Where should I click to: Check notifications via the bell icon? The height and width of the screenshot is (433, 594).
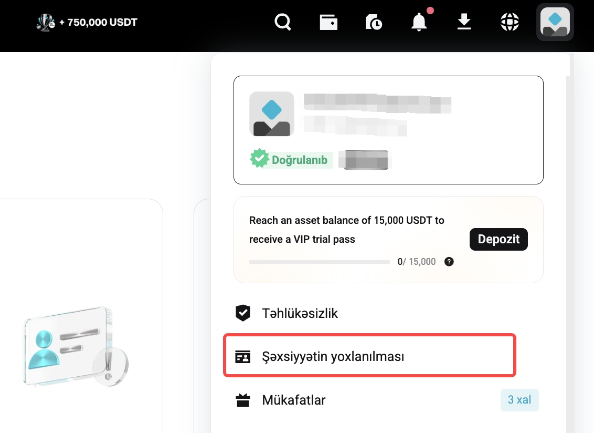coord(418,22)
